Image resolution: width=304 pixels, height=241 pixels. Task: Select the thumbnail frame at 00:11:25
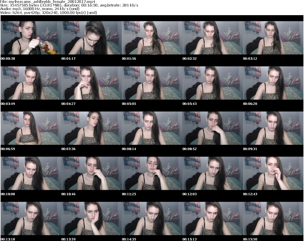click(152, 174)
